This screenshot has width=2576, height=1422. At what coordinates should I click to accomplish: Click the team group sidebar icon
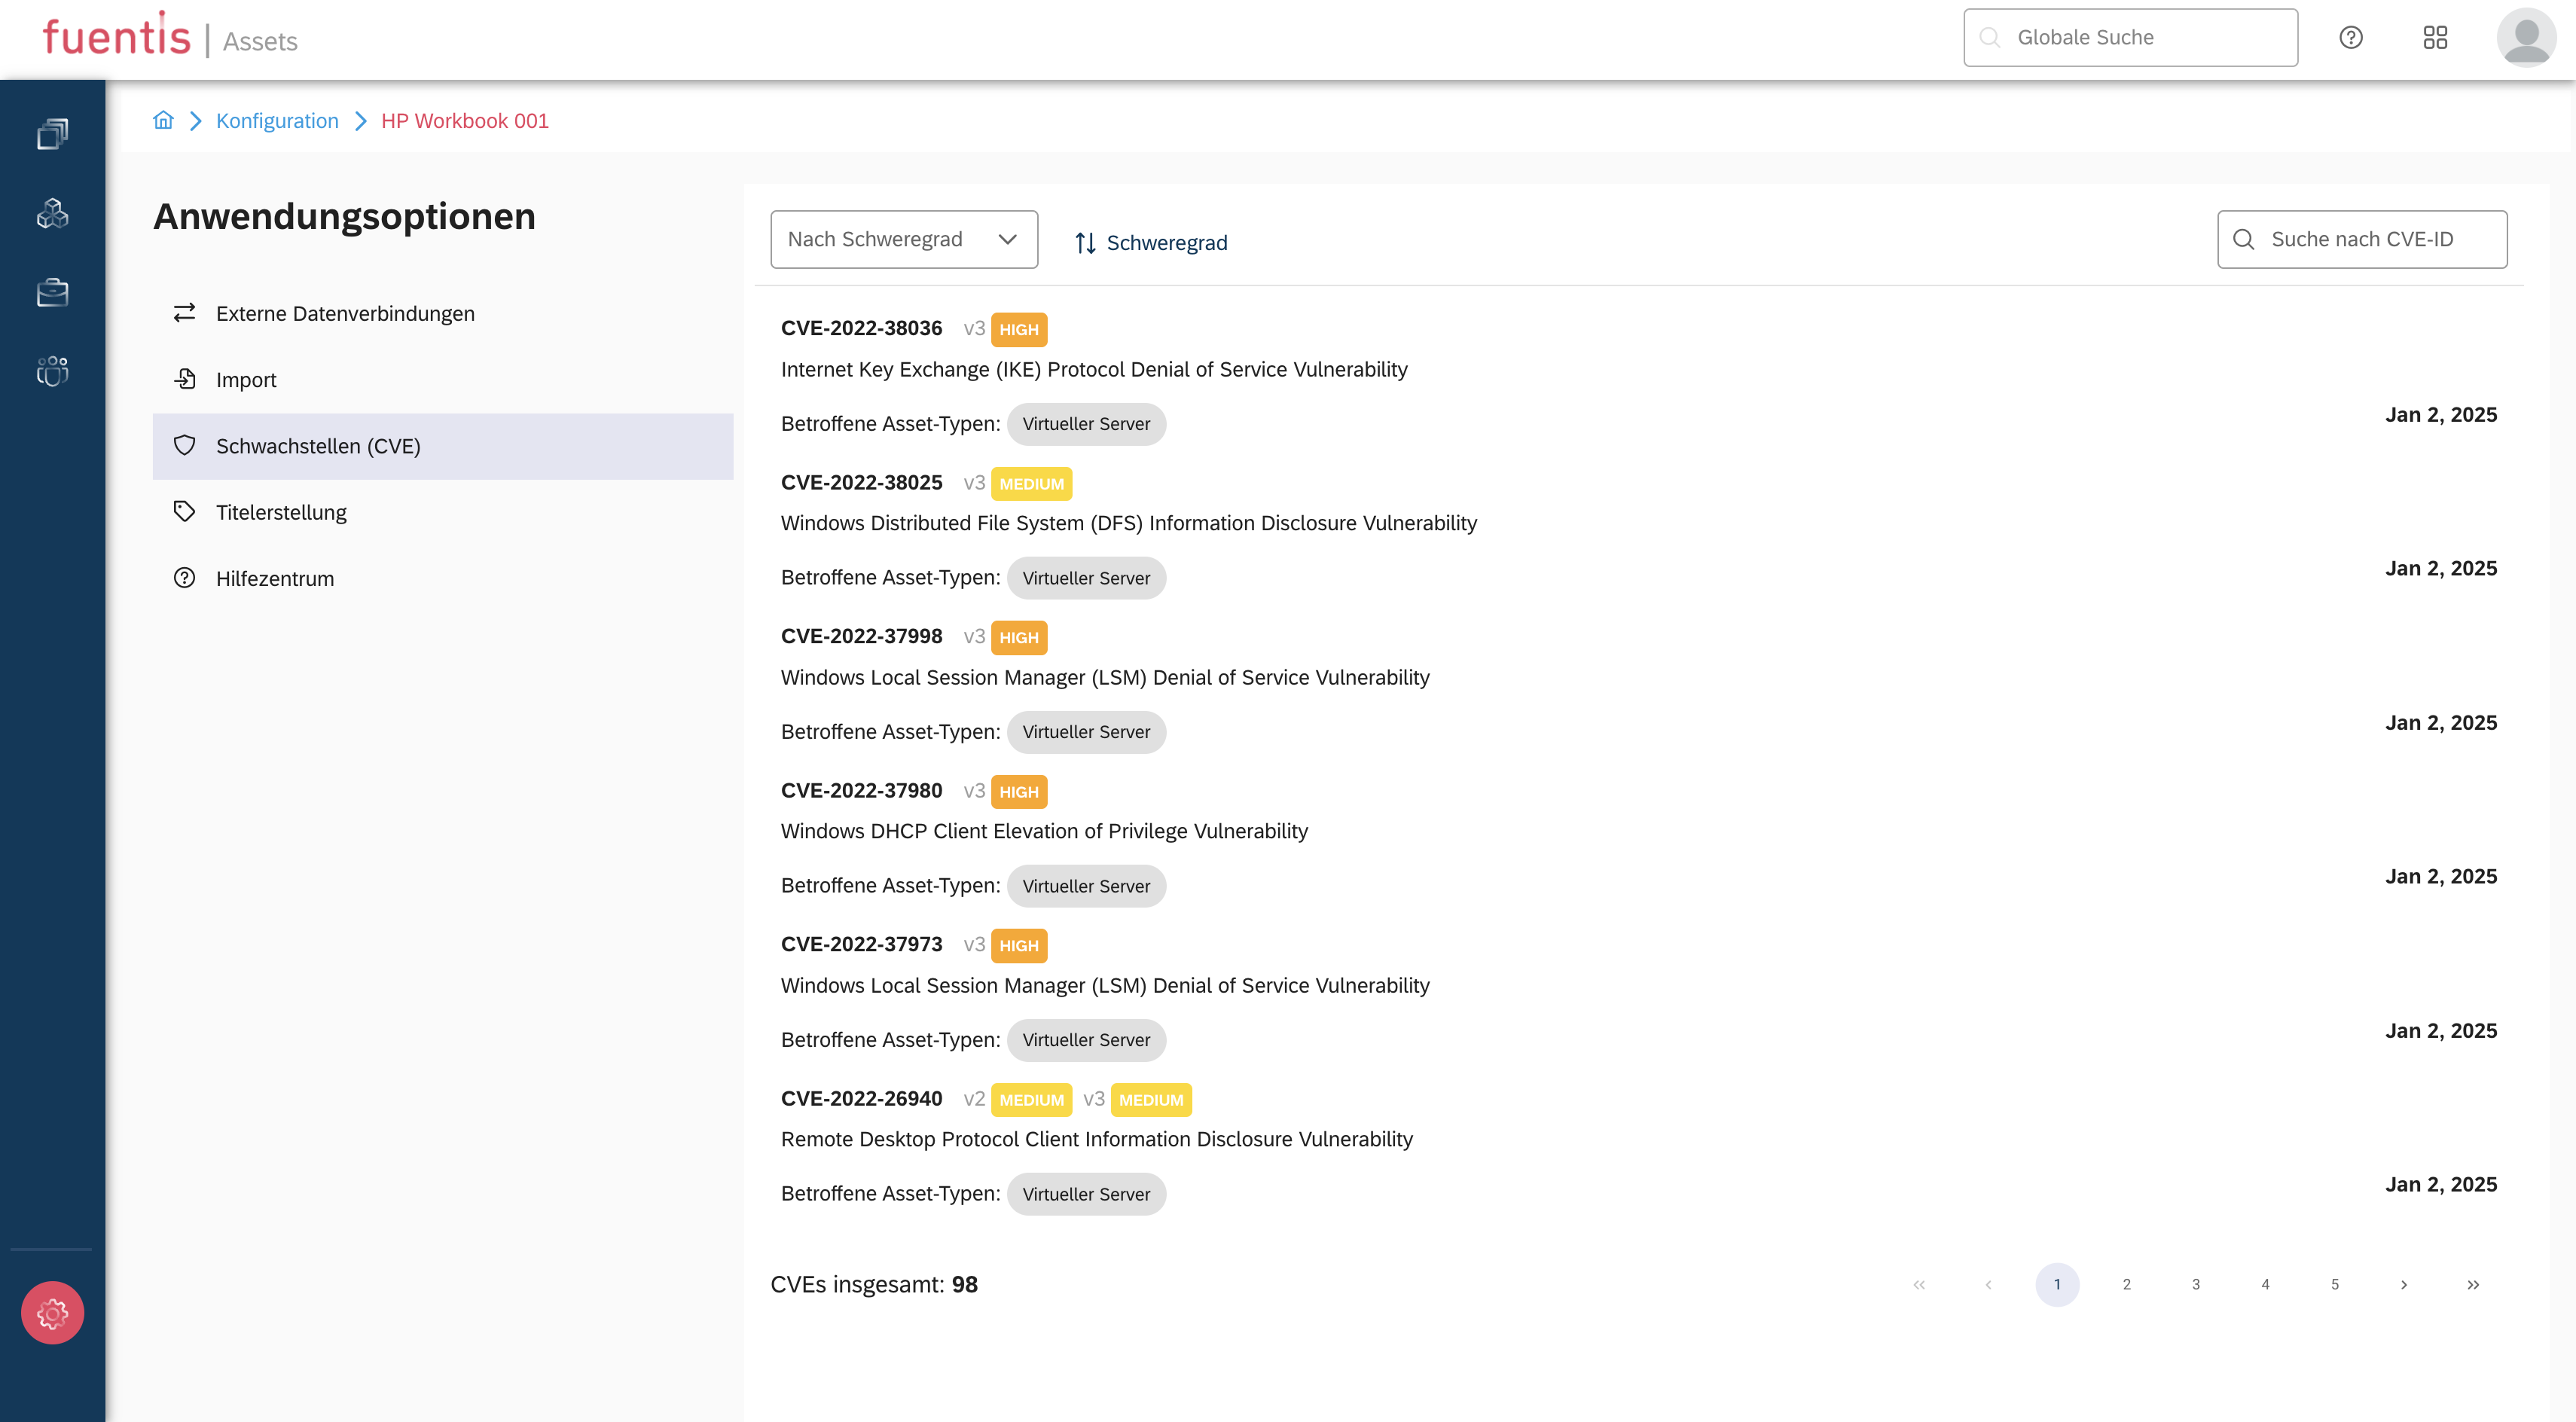(x=52, y=371)
